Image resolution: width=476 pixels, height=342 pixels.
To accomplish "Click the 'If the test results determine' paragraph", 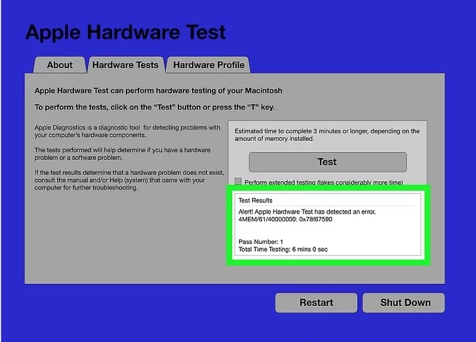I will (129, 180).
